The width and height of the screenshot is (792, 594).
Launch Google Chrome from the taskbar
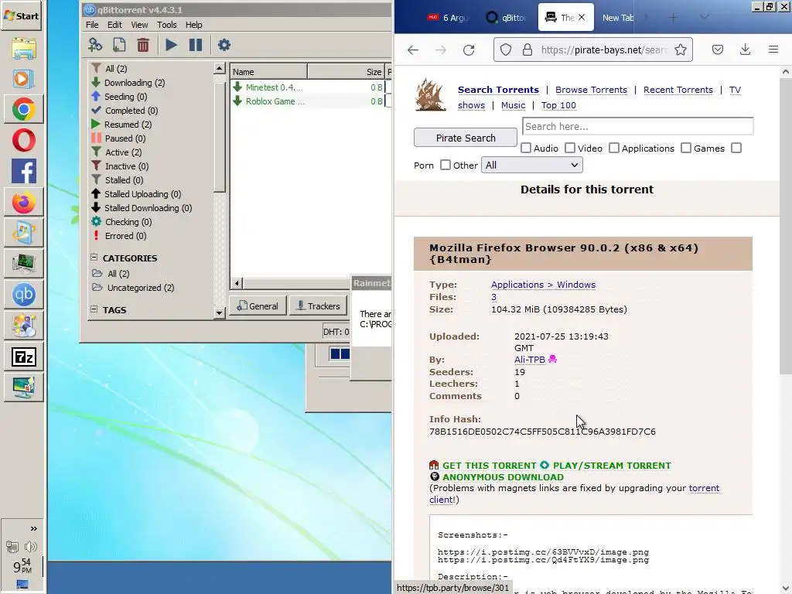coord(24,110)
